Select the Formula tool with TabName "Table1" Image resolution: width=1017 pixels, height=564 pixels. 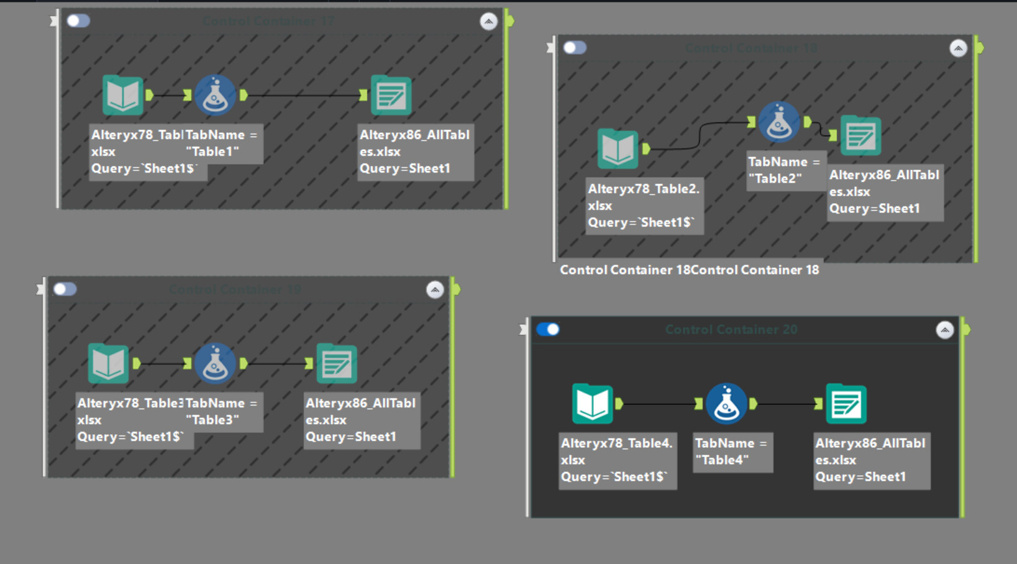[215, 95]
